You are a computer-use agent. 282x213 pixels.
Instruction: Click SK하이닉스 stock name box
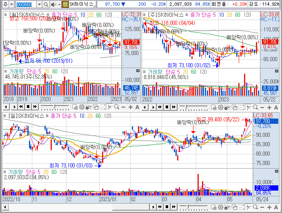coord(82,4)
